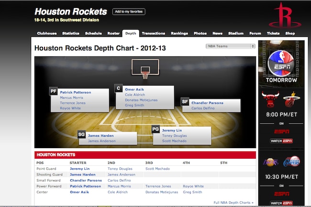The height and width of the screenshot is (207, 311).
Task: Open the Tickets tab
Action: point(273,33)
